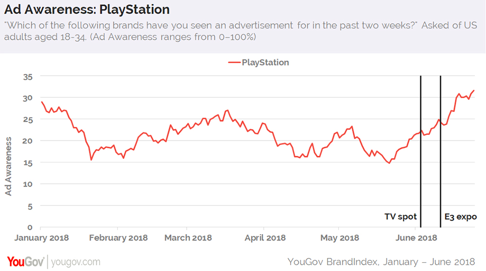Click the 35 value on y-axis
The height and width of the screenshot is (271, 486).
click(x=29, y=76)
